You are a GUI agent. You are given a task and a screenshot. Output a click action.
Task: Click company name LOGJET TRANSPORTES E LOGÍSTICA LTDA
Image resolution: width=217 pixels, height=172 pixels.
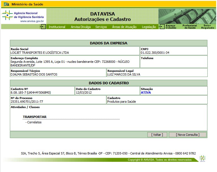(40, 53)
